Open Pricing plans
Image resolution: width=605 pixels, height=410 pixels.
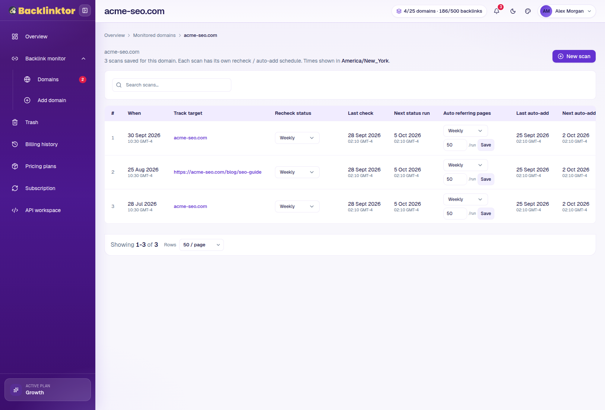(x=48, y=166)
